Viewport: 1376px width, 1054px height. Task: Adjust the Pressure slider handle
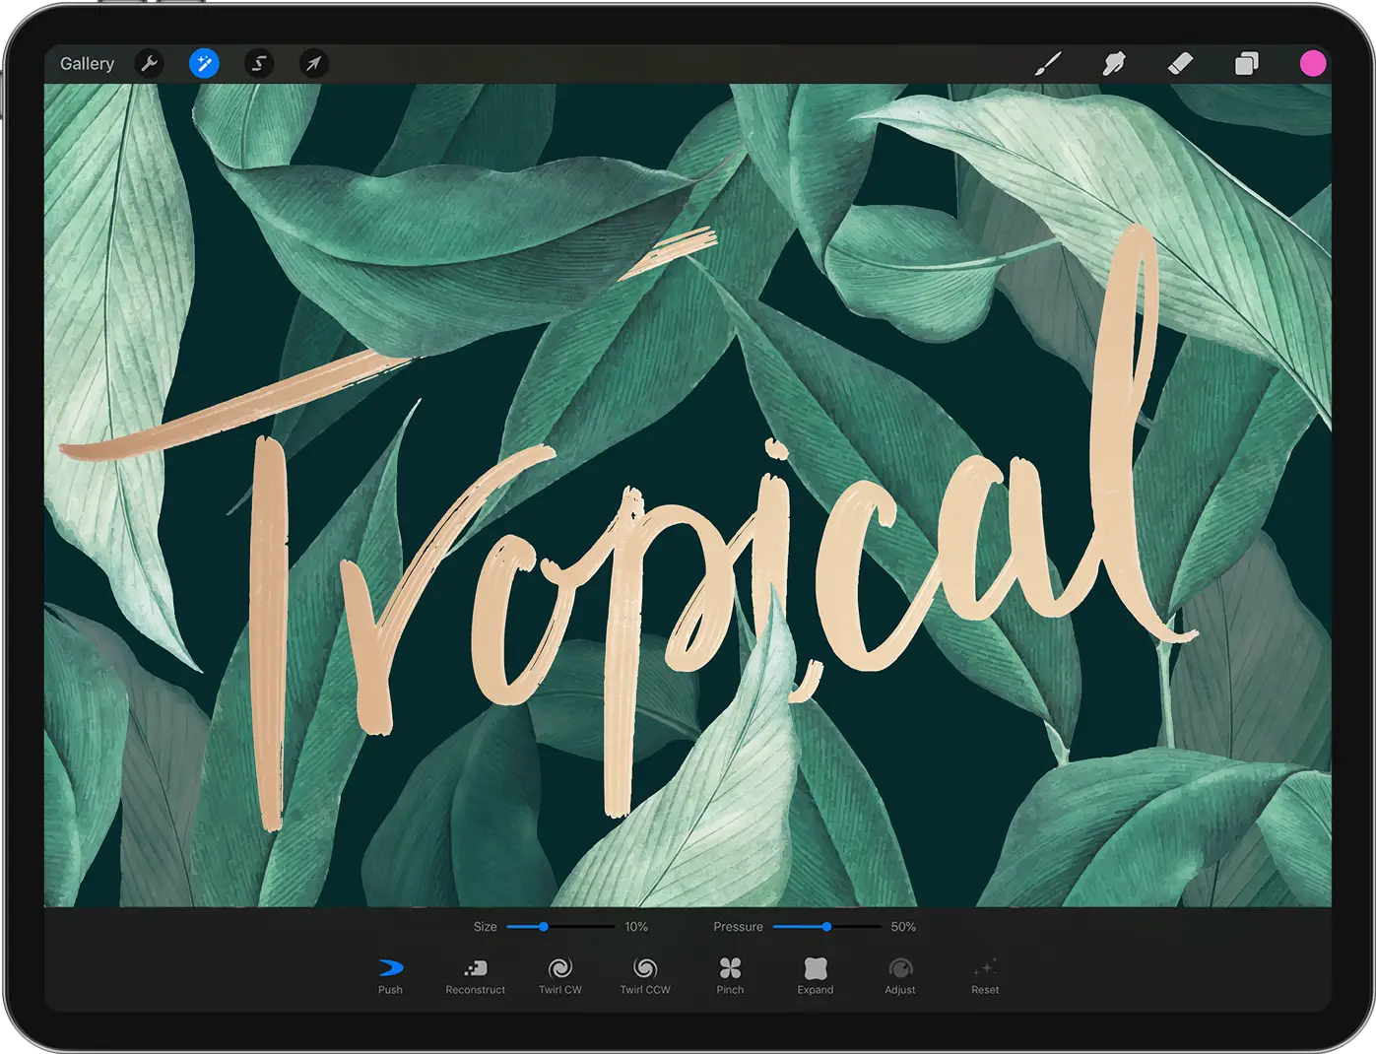click(x=826, y=926)
